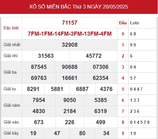Select sixth prize number 499
The image size is (158, 139).
tap(101, 122)
